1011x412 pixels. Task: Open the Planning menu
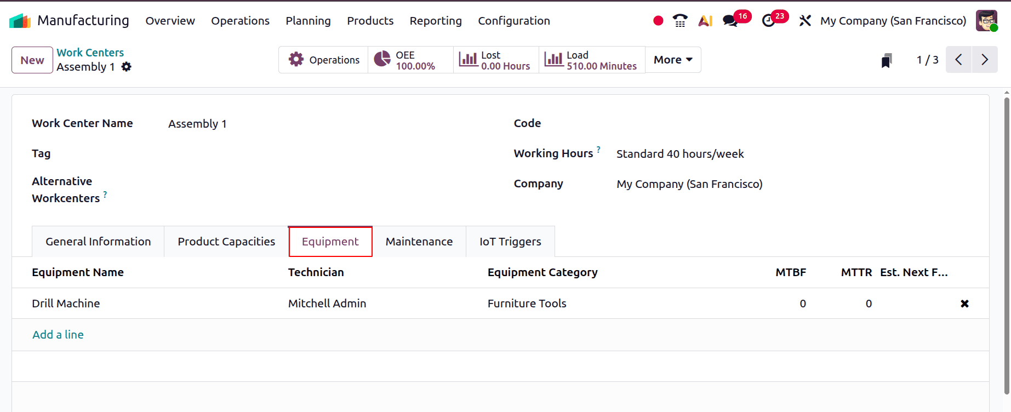tap(308, 21)
